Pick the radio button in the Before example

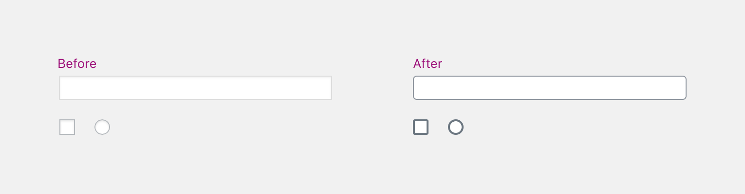[x=102, y=127]
